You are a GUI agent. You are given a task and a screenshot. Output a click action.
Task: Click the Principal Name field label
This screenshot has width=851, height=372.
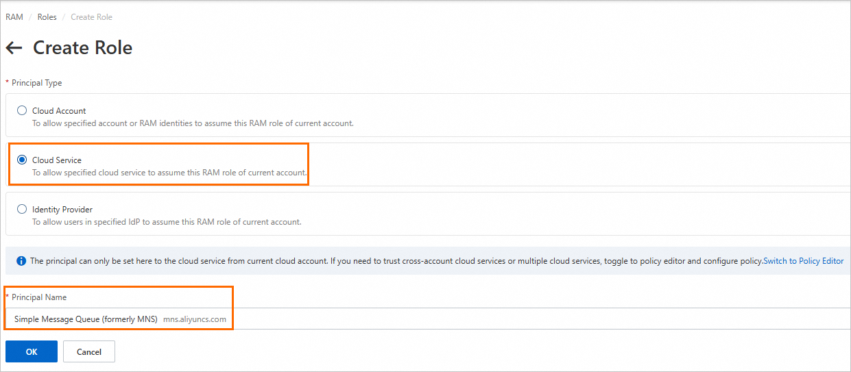(x=39, y=297)
